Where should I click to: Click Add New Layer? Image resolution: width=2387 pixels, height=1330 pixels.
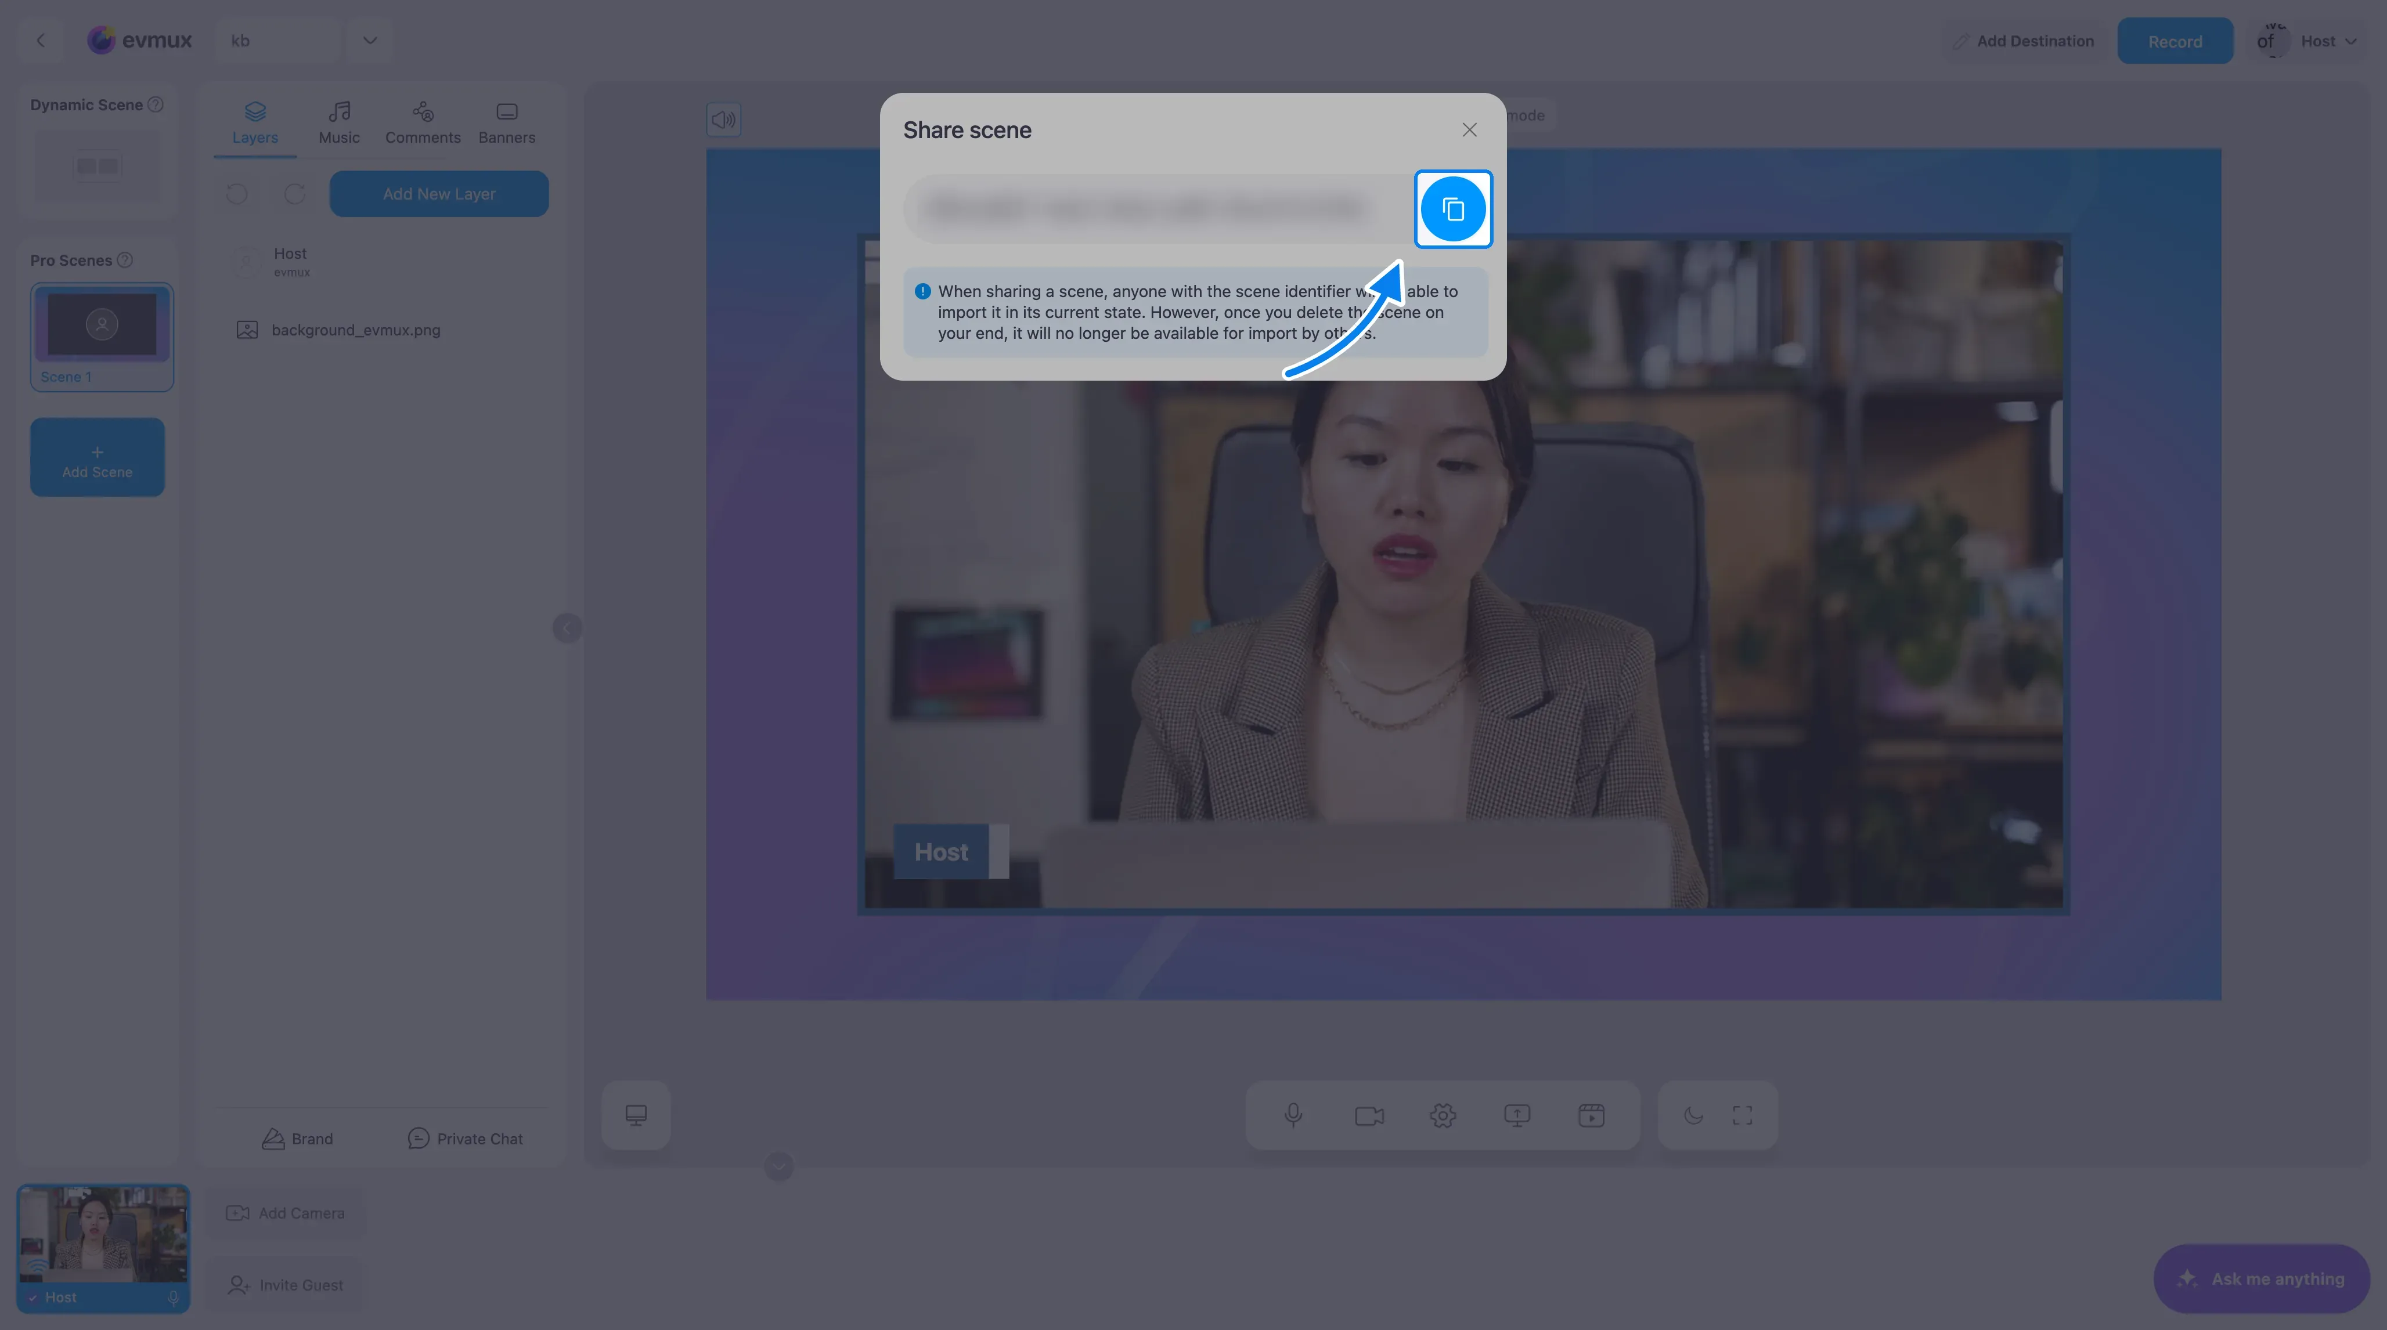(439, 194)
